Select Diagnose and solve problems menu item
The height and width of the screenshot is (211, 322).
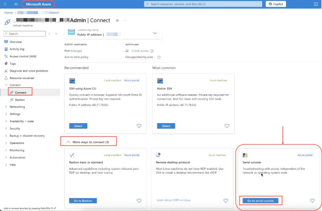coord(29,71)
